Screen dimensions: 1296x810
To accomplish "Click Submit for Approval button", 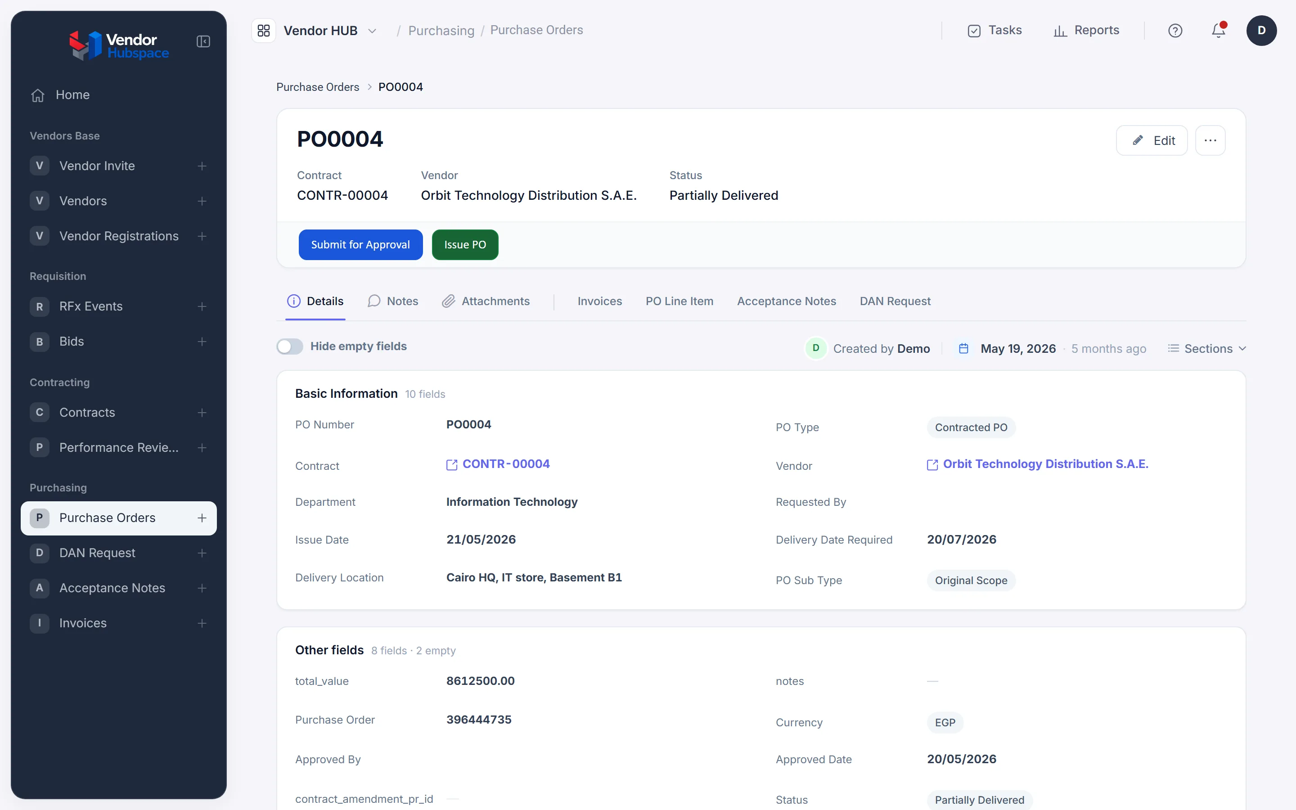I will click(360, 245).
